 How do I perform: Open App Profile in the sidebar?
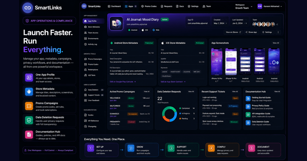(93, 21)
